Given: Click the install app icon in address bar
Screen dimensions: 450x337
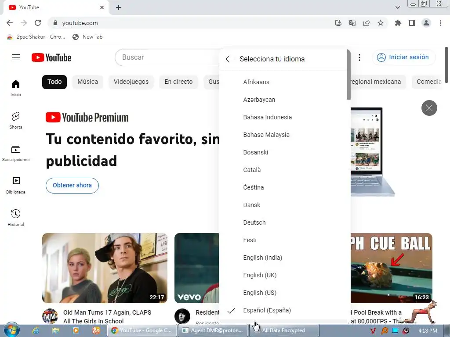Looking at the screenshot, I should click(338, 23).
